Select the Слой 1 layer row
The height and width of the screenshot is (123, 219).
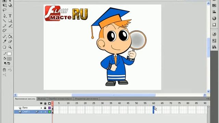click(33, 112)
